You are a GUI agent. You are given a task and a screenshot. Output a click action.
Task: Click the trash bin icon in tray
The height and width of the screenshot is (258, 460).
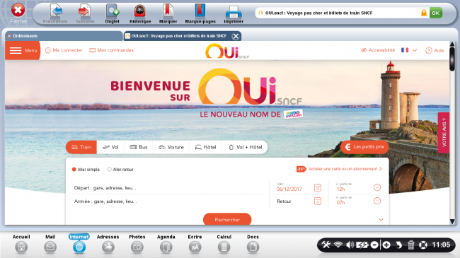(x=410, y=245)
